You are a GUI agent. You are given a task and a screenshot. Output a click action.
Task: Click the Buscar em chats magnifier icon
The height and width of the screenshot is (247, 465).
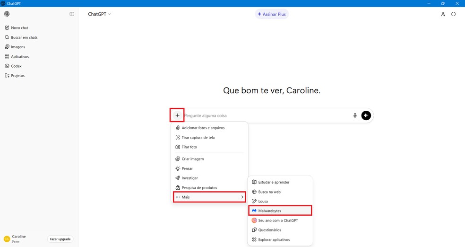point(7,37)
